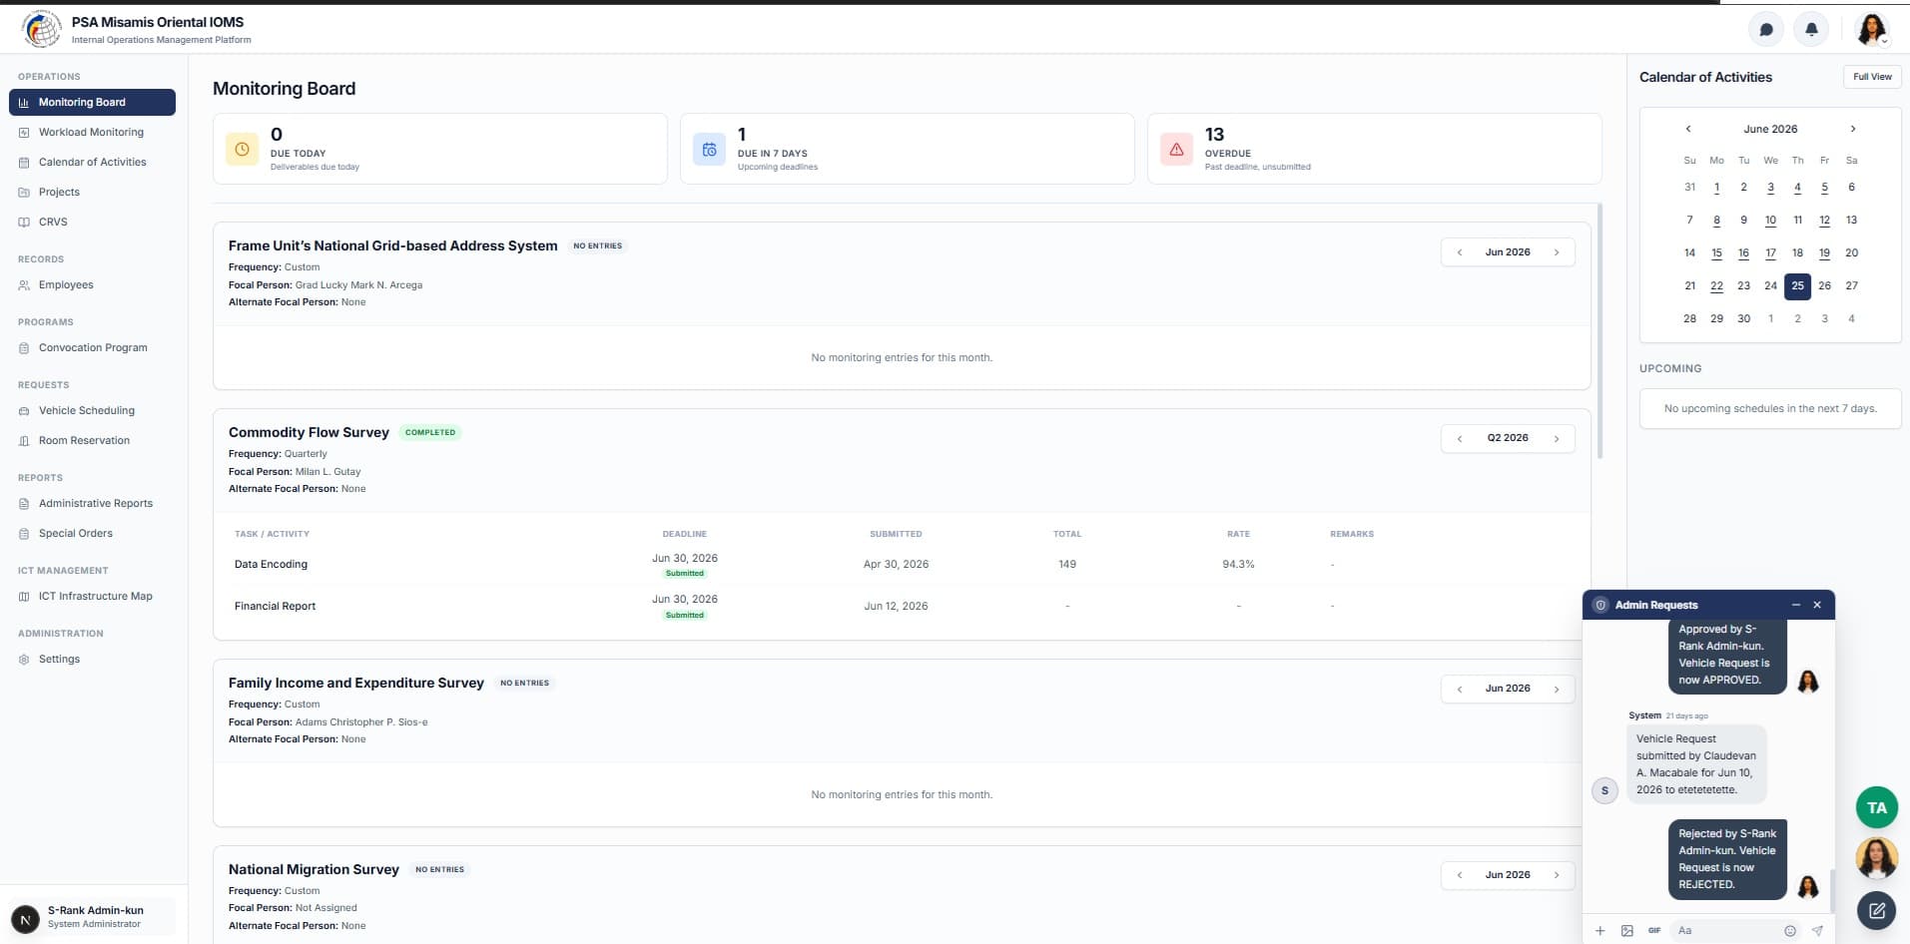Click the shield icon in Admin Requests header
The width and height of the screenshot is (1910, 944).
click(x=1600, y=605)
